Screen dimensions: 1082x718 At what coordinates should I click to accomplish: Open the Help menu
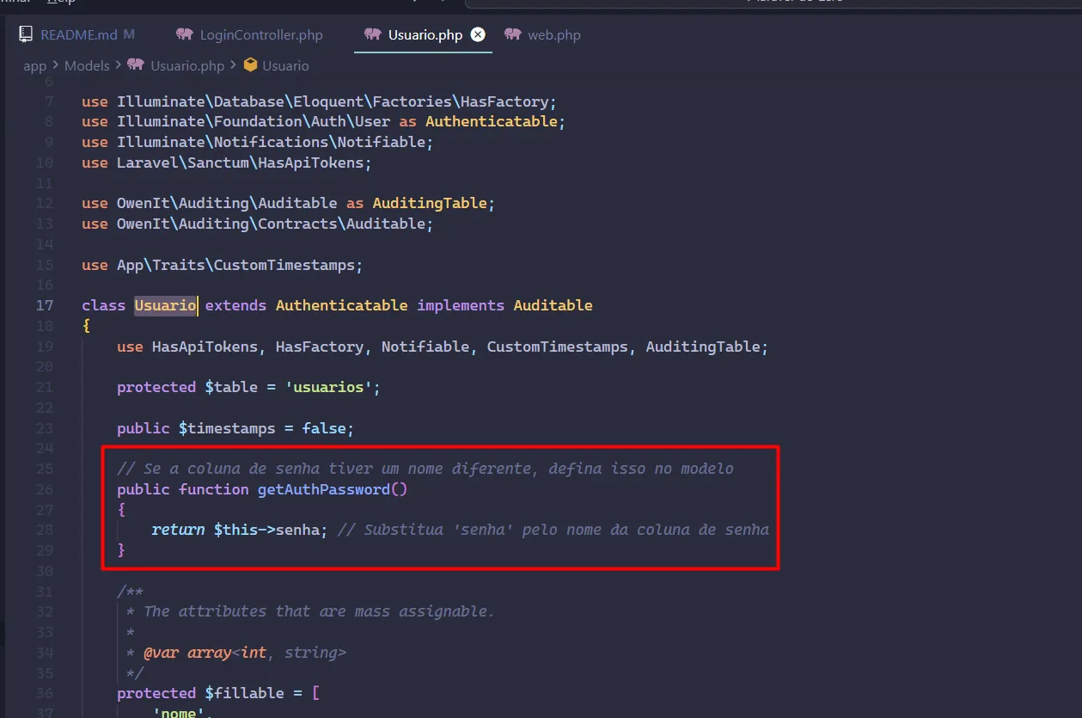60,2
